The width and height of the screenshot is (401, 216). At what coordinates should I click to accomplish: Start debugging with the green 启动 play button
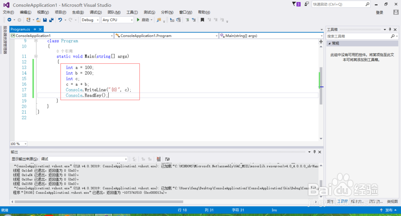click(143, 20)
